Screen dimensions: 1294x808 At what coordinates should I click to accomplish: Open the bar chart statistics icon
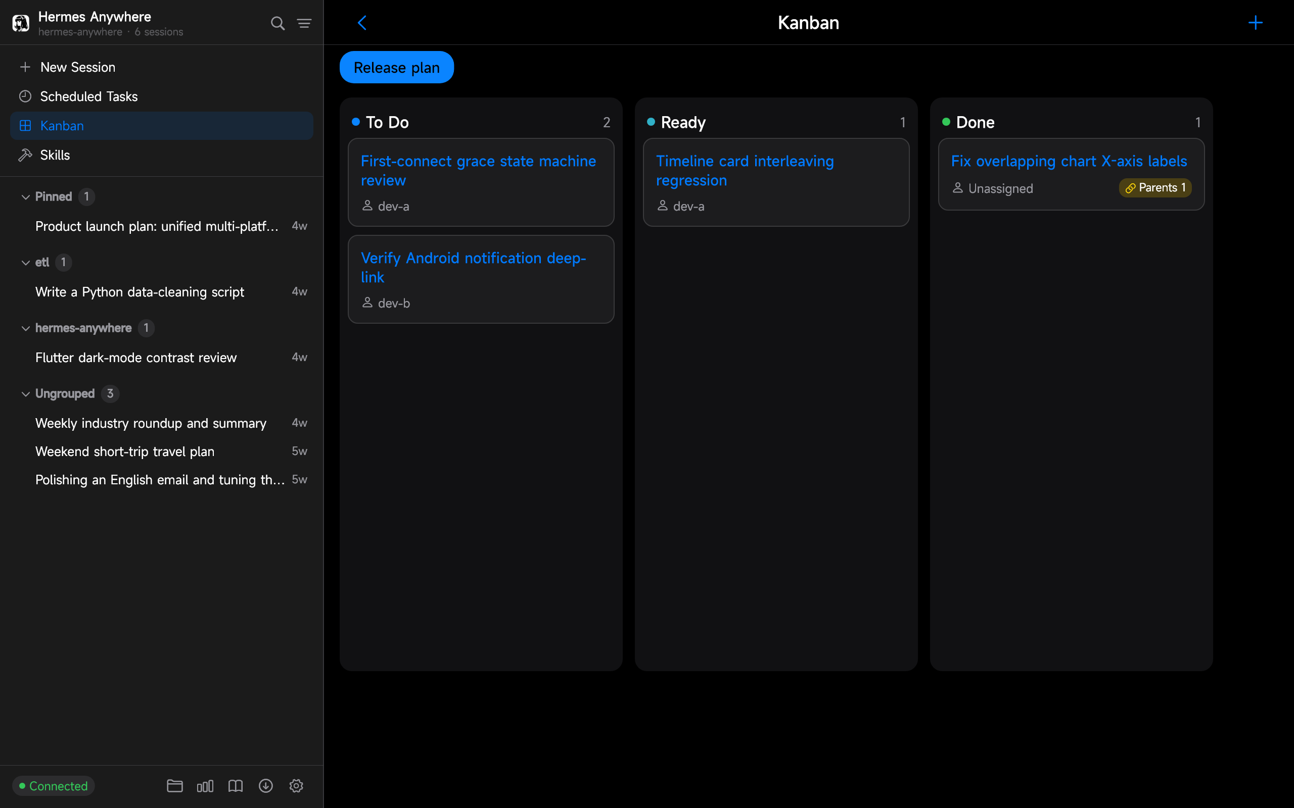(x=205, y=786)
